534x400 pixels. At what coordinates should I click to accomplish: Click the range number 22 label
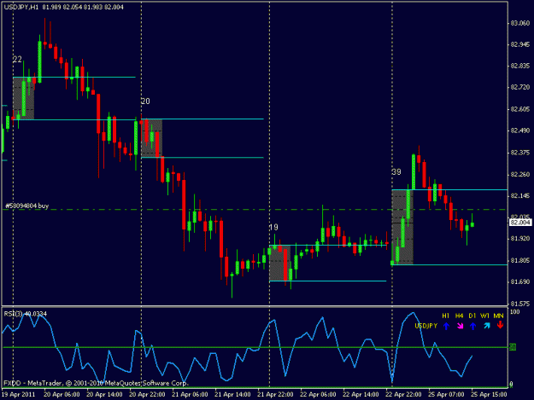coord(17,60)
